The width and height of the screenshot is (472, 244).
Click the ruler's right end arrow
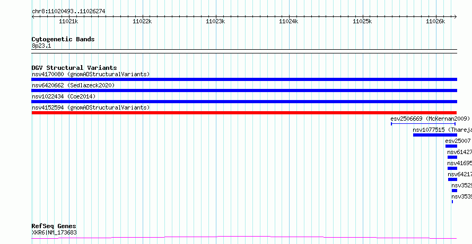point(455,16)
